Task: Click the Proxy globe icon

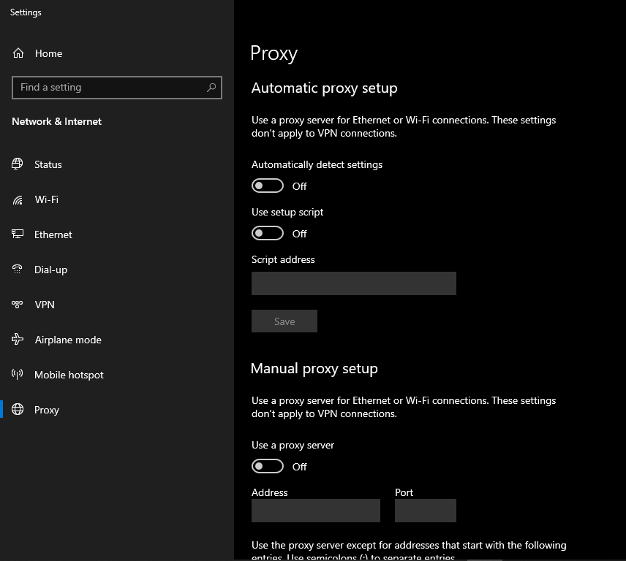Action: [18, 409]
